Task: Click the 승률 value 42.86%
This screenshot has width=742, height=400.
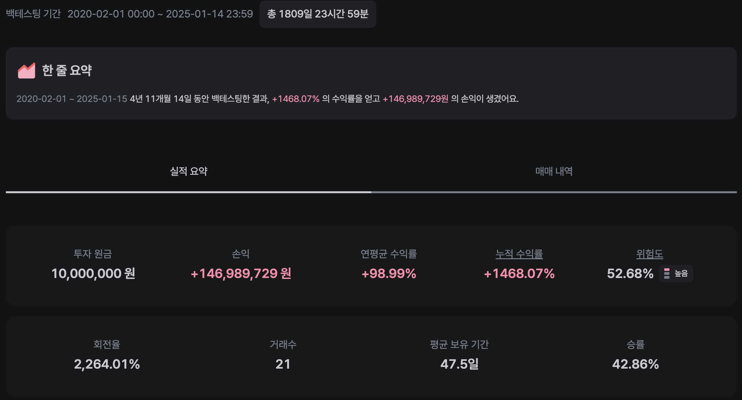Action: point(635,364)
